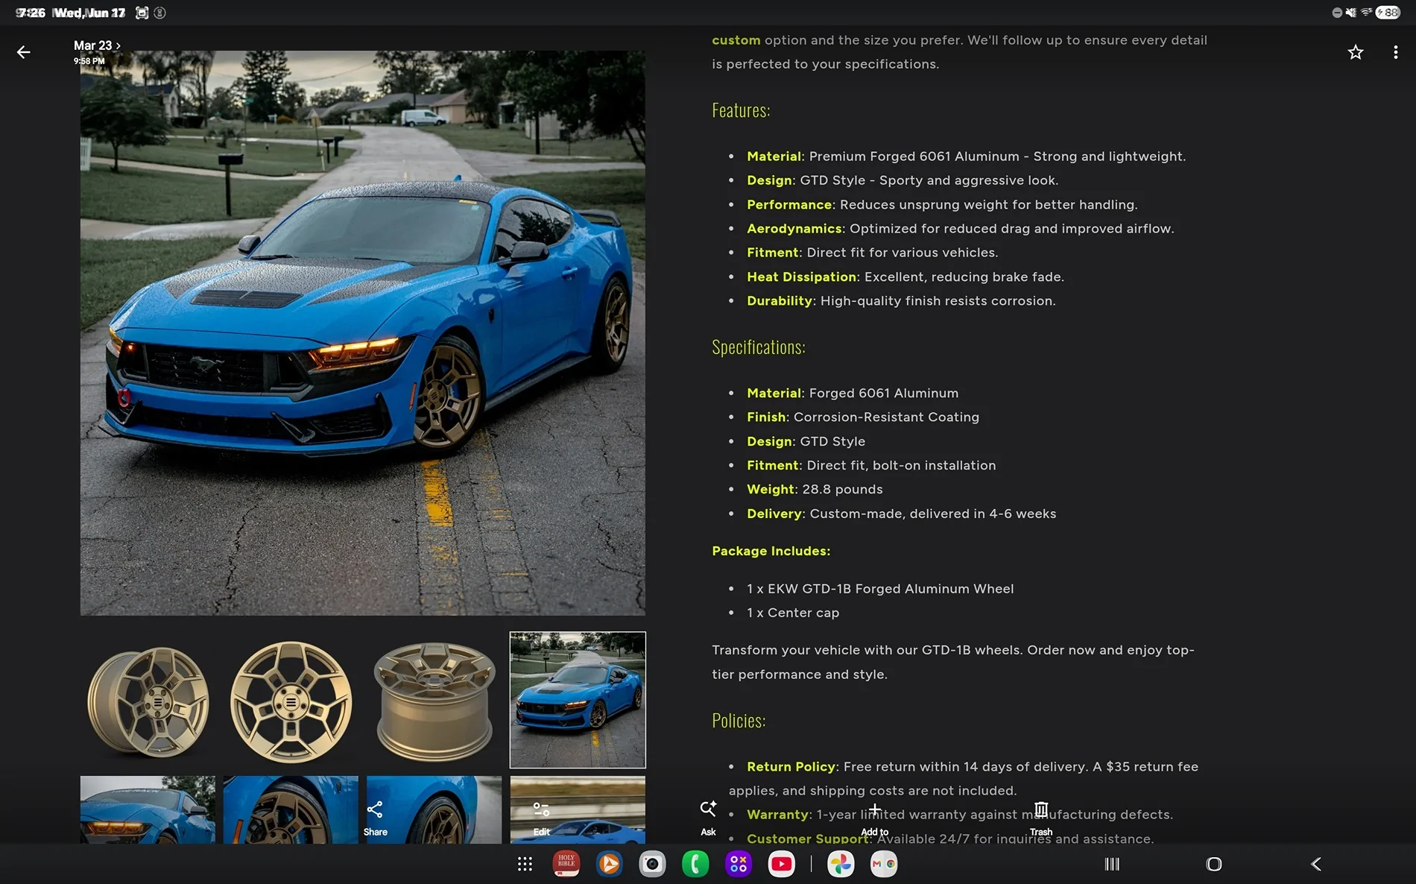Viewport: 1416px width, 884px height.
Task: Tap the 7:26 status bar clock
Action: tap(31, 13)
